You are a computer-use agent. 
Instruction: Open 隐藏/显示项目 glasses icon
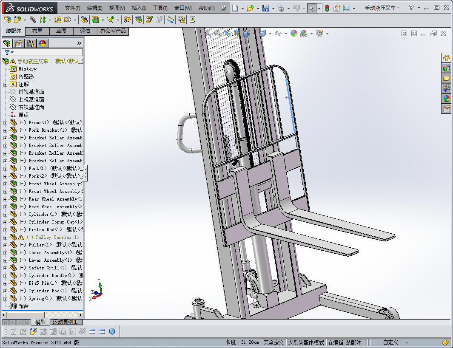click(x=279, y=33)
